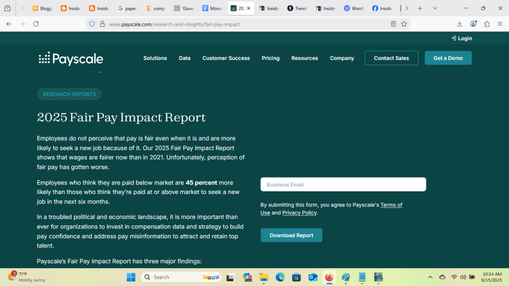Open the Firefox downloads panel
The height and width of the screenshot is (286, 509).
pos(460,24)
